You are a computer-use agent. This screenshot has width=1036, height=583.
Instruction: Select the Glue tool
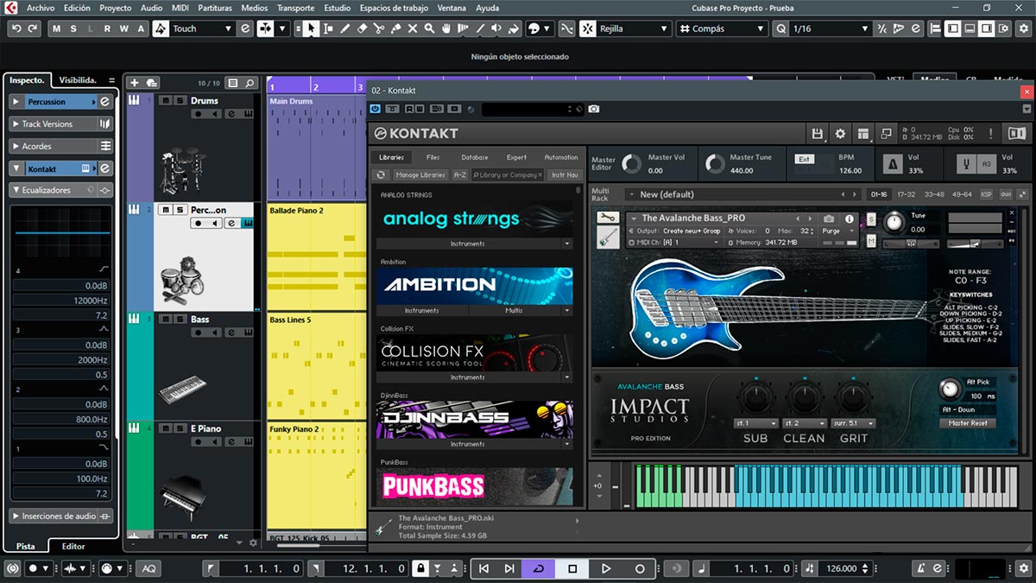pos(395,29)
